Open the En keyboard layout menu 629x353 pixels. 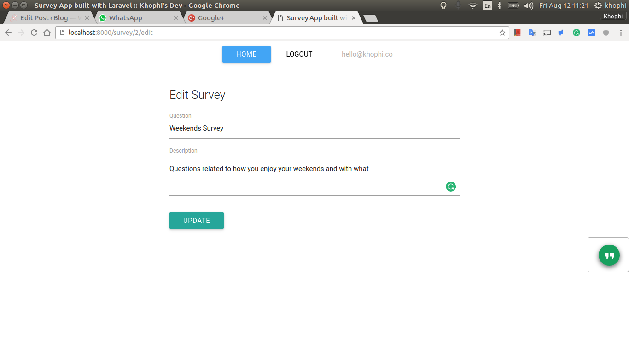point(488,6)
